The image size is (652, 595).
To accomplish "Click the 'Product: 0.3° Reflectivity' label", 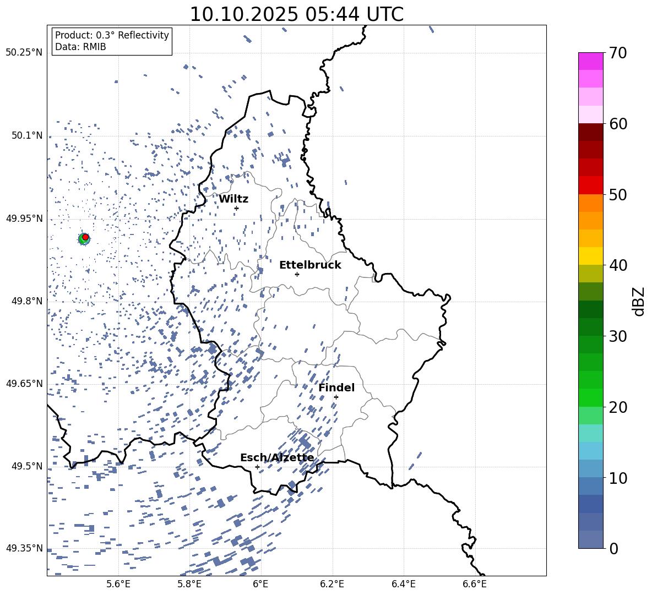I will [x=112, y=35].
